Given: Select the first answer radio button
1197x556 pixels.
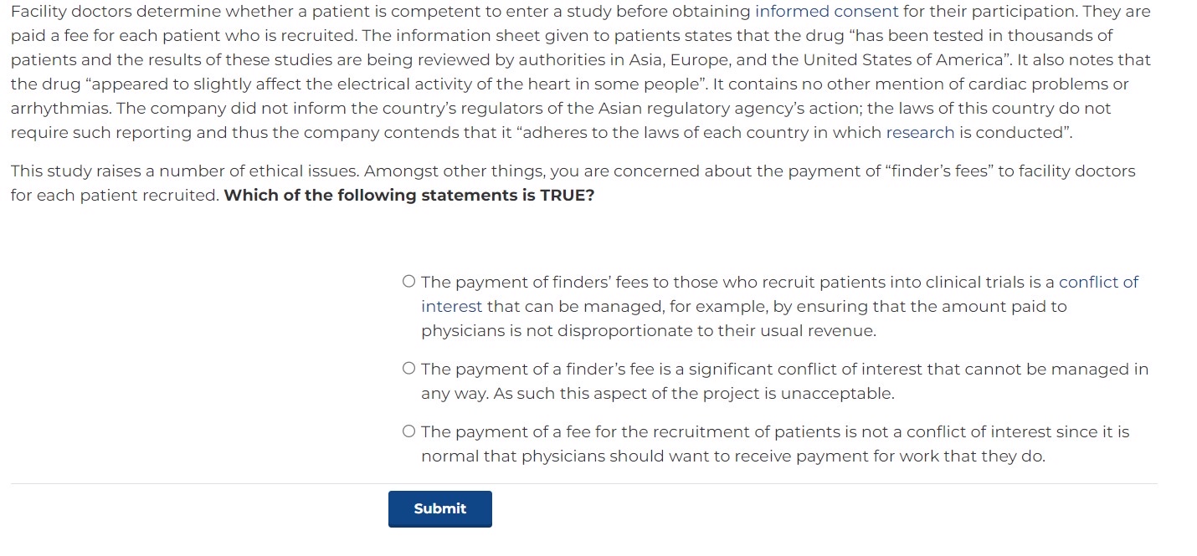Looking at the screenshot, I should pos(408,280).
